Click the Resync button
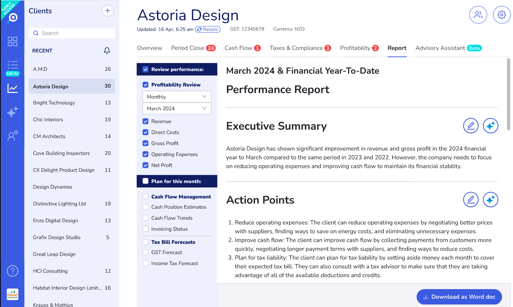Image resolution: width=513 pixels, height=307 pixels. click(x=208, y=29)
